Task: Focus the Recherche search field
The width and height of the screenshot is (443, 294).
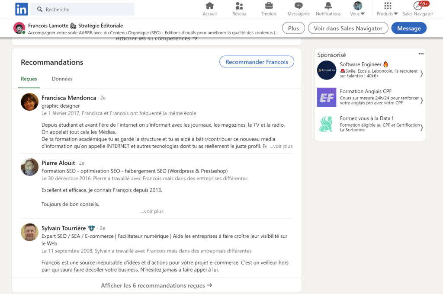Action: tap(83, 10)
